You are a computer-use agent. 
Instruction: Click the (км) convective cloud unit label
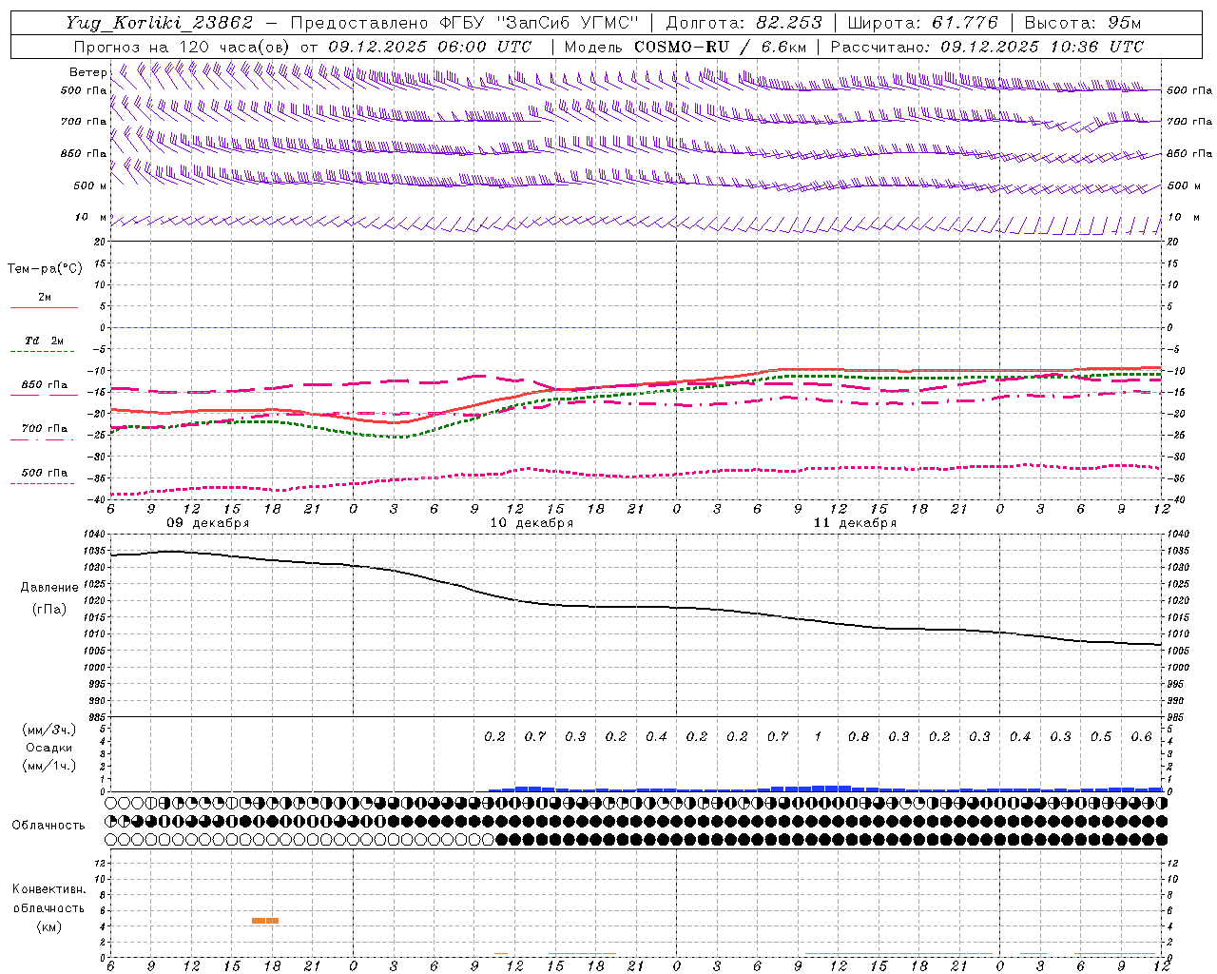click(48, 926)
